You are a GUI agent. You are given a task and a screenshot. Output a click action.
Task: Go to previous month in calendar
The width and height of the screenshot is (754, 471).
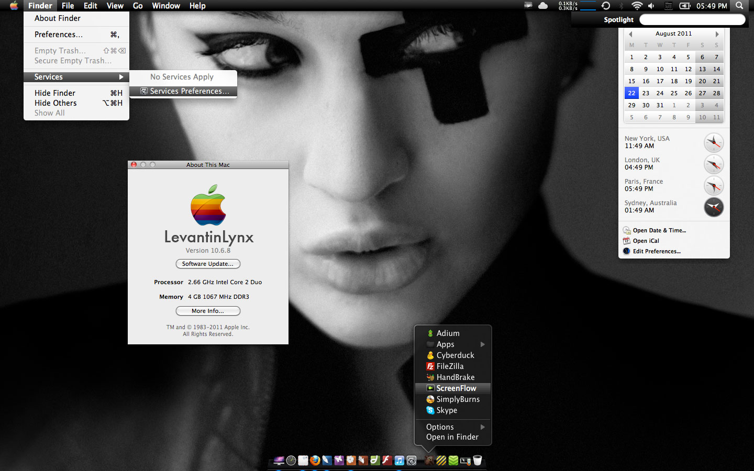point(630,34)
